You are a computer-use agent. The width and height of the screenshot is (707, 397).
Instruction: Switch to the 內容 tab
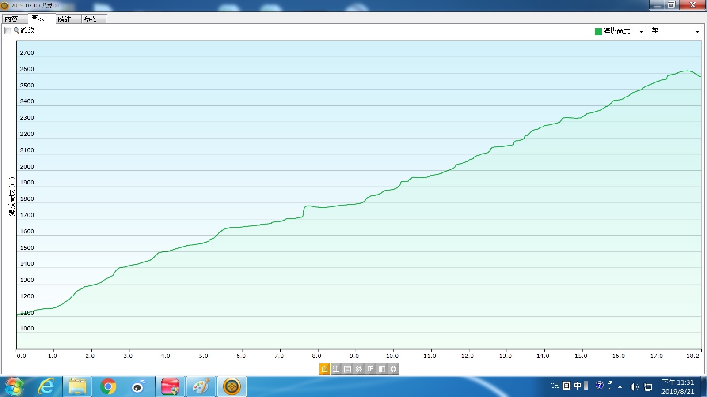(15, 19)
